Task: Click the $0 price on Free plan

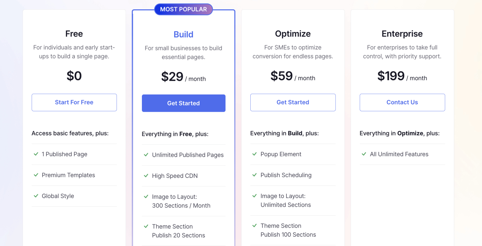Action: coord(74,76)
